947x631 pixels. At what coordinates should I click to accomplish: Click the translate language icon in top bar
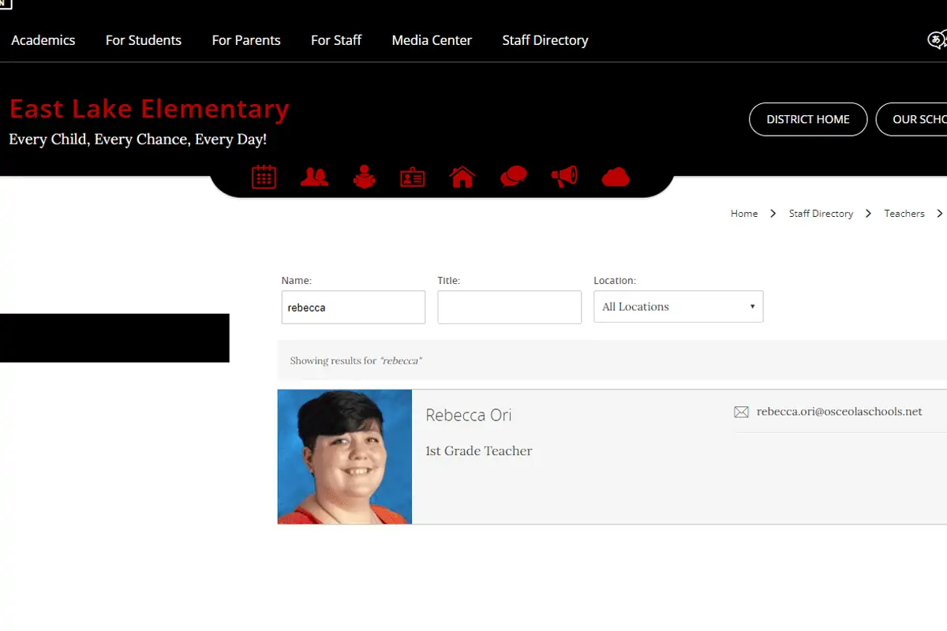pos(937,40)
